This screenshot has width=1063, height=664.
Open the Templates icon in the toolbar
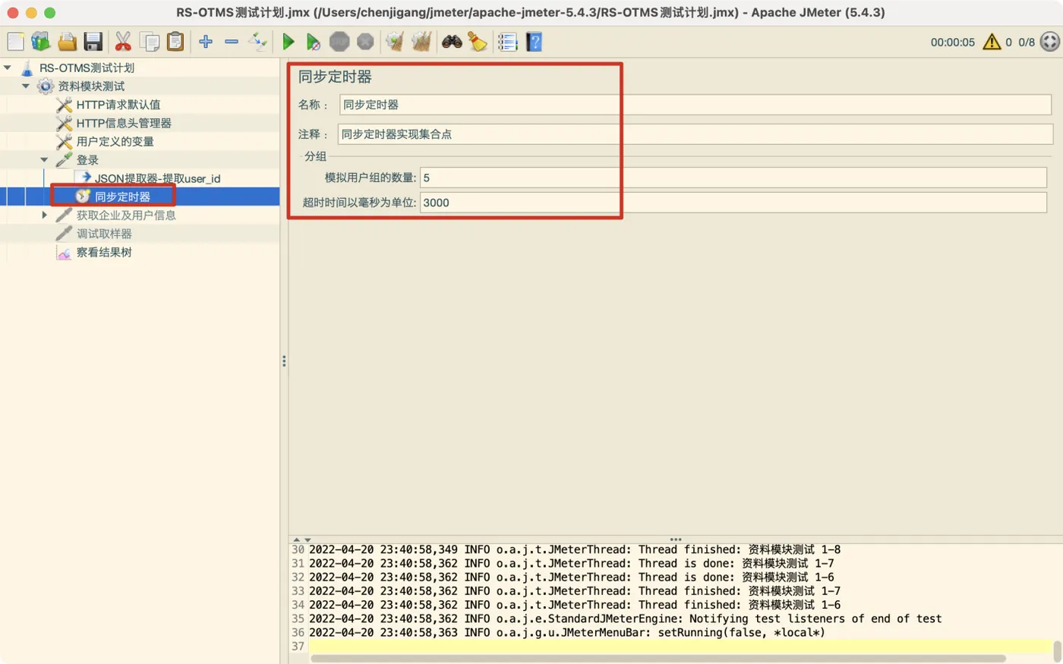coord(41,42)
